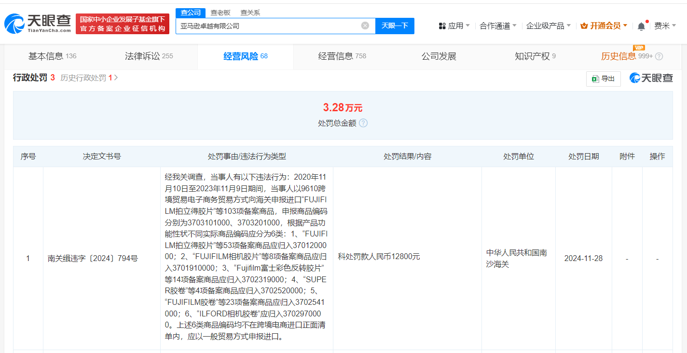Click the 应用 grid icon
The image size is (687, 353).
point(442,26)
